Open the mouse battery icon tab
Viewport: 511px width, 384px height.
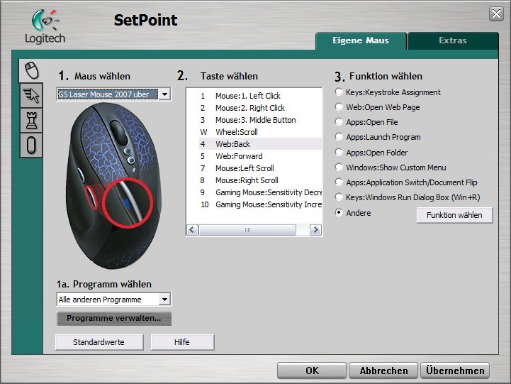(31, 146)
